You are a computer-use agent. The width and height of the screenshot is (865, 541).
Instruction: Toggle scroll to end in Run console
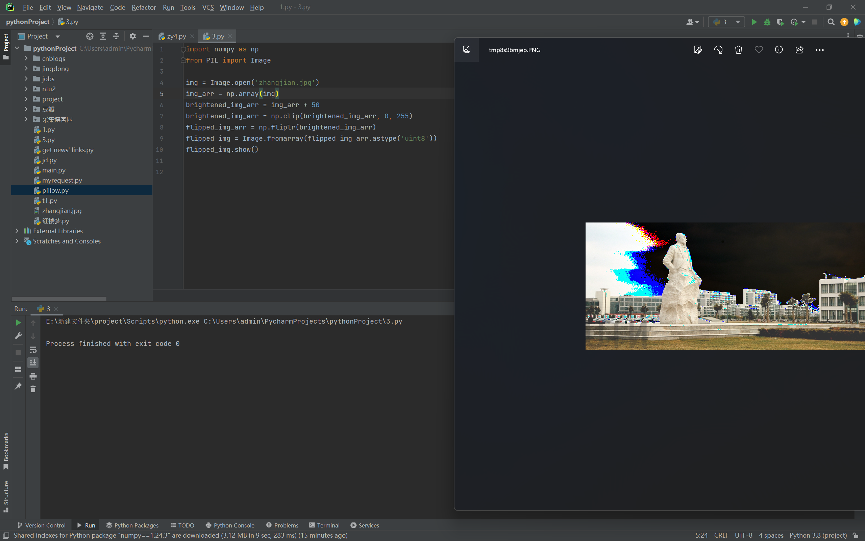pos(33,363)
